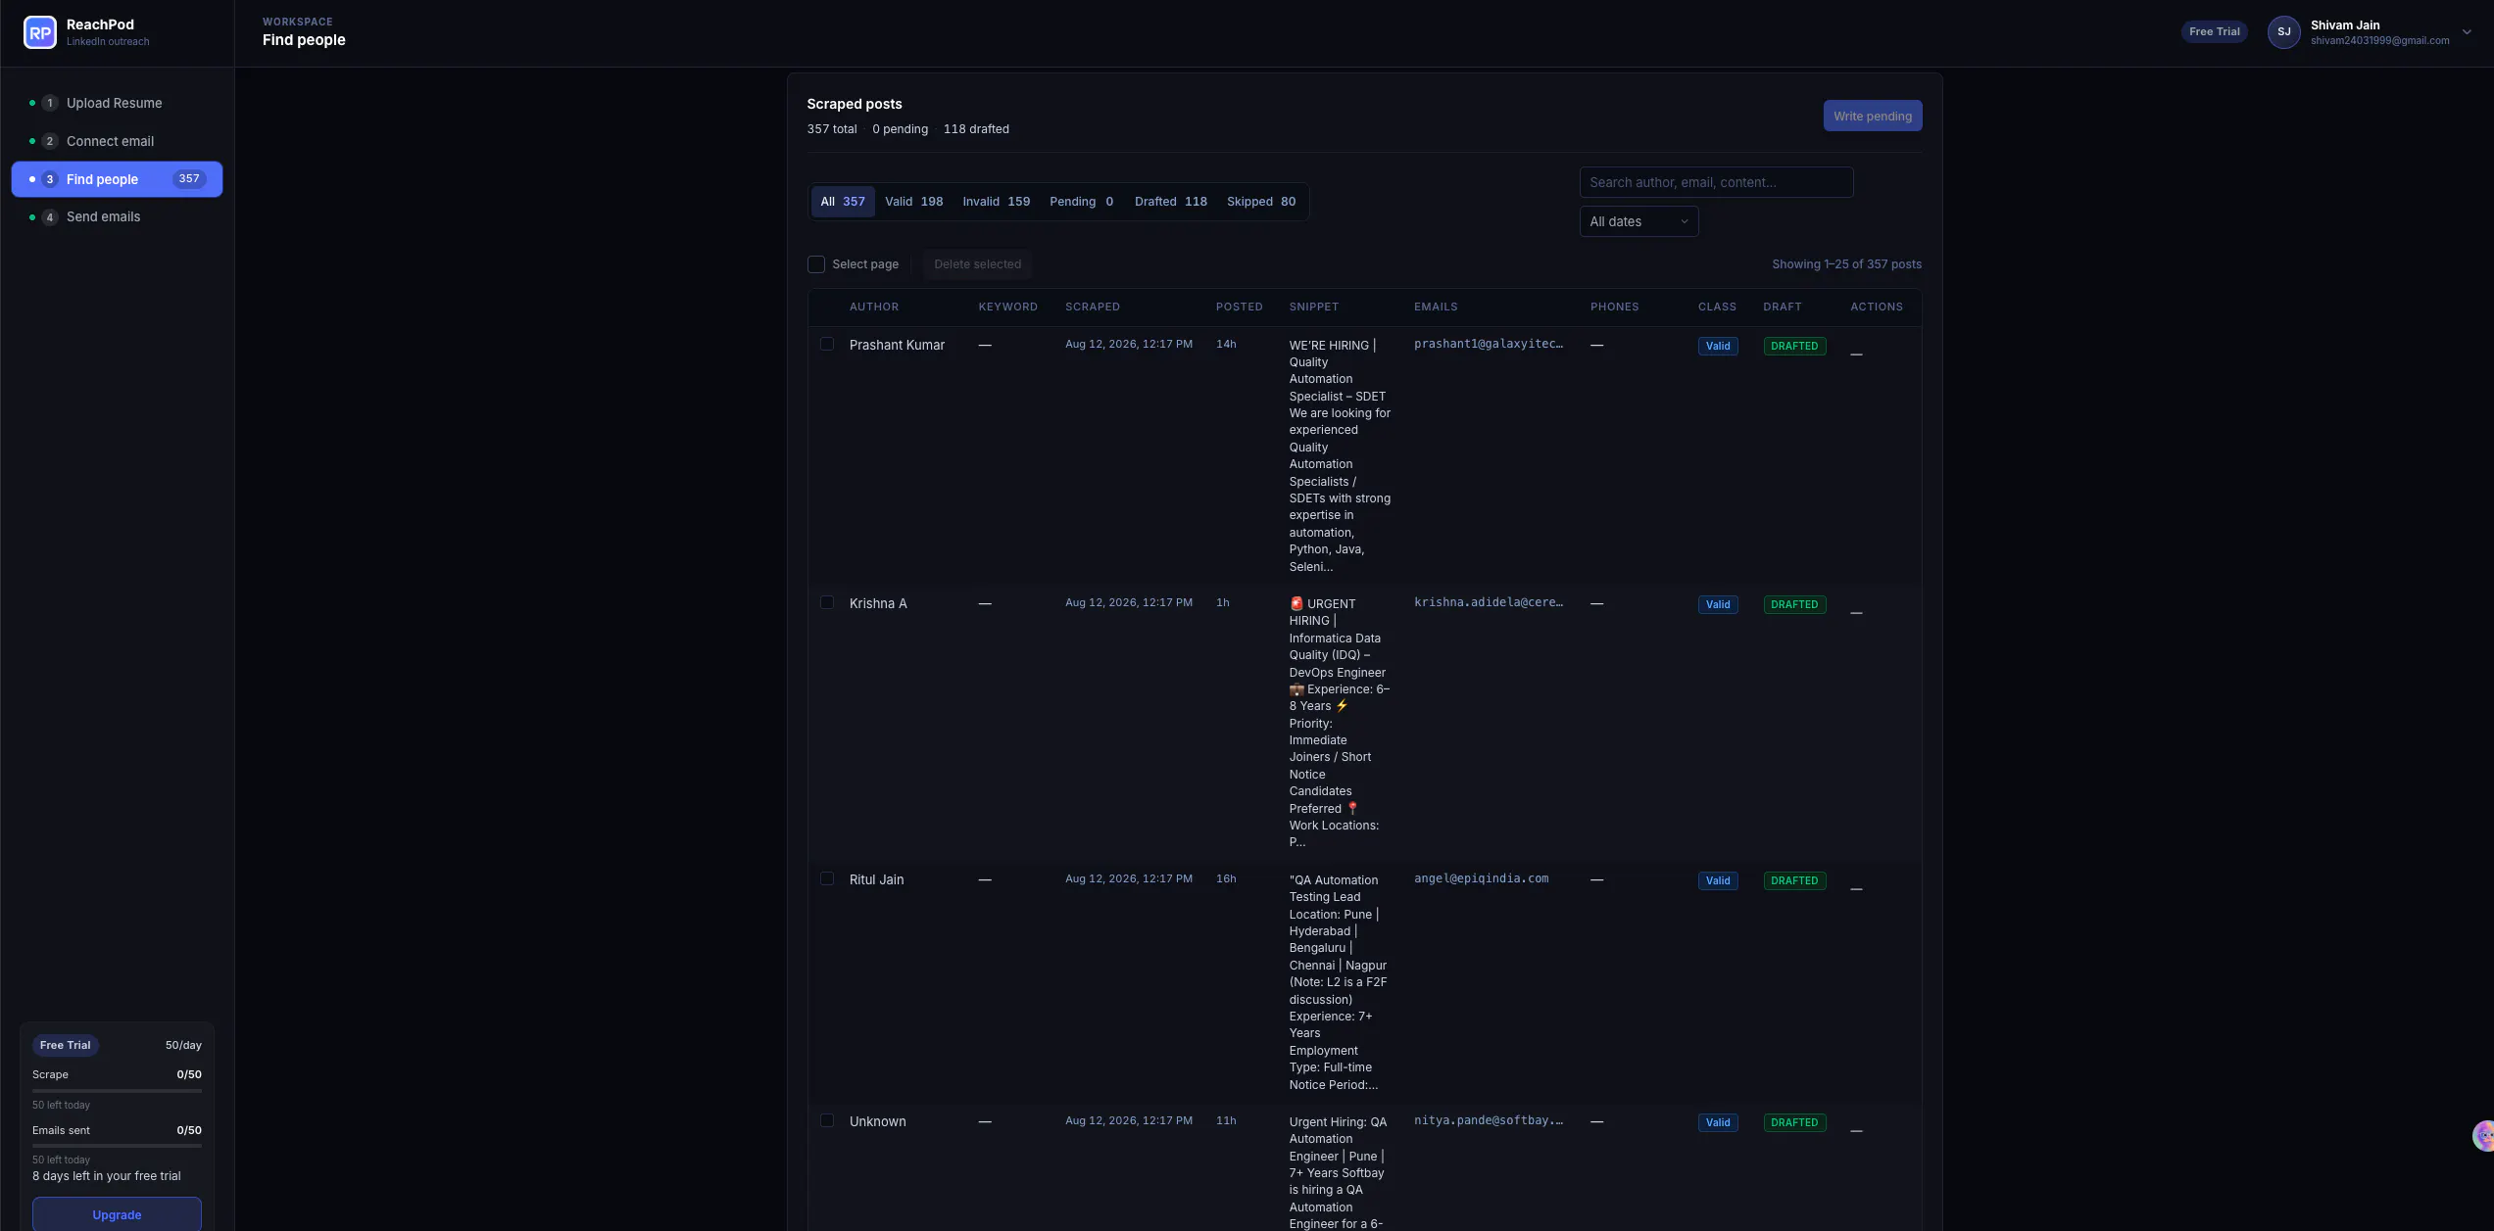The height and width of the screenshot is (1231, 2494).
Task: Click the nitya.pande@softbay… email cell
Action: (x=1489, y=1121)
